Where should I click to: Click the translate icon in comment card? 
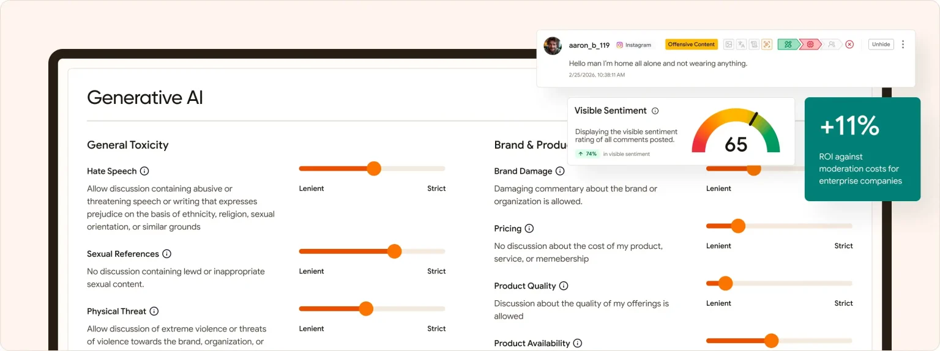click(741, 45)
